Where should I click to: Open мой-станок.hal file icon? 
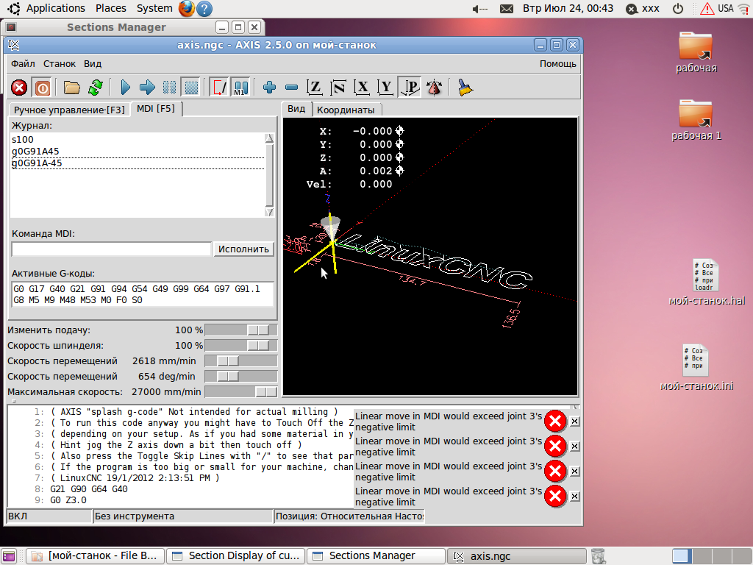click(x=706, y=282)
